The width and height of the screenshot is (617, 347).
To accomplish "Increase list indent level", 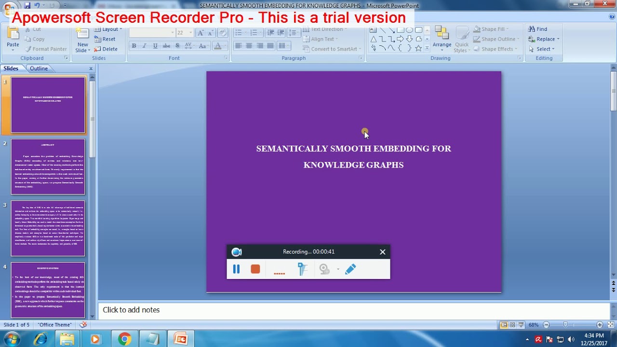I will (281, 33).
